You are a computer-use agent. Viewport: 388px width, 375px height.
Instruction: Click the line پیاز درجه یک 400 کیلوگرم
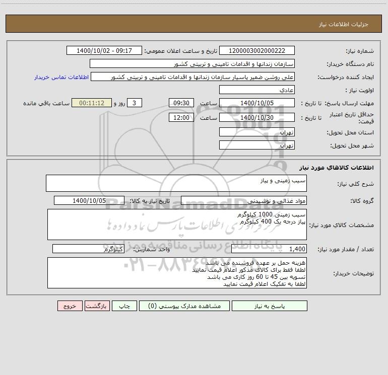click(273, 221)
